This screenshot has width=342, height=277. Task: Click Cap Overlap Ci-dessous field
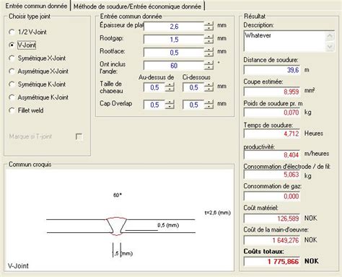tap(193, 105)
